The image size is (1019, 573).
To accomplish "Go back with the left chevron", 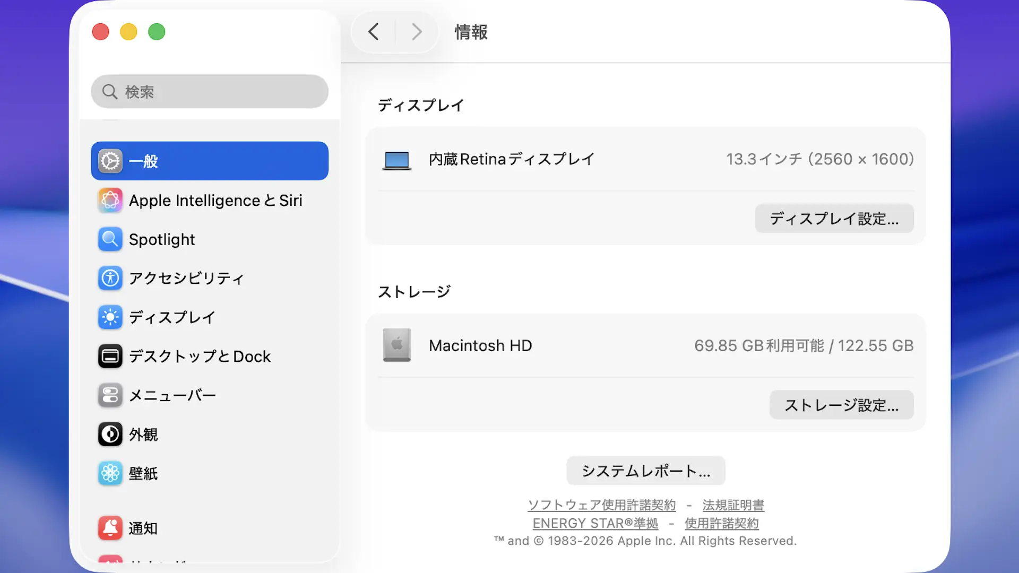I will click(x=374, y=32).
